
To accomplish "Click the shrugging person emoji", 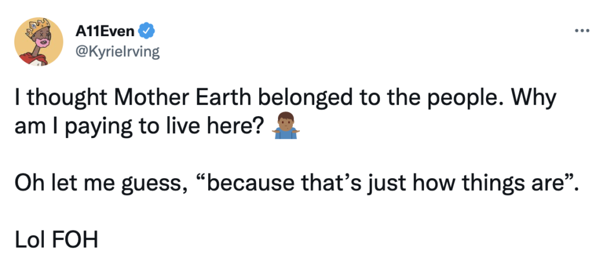I will click(286, 128).
